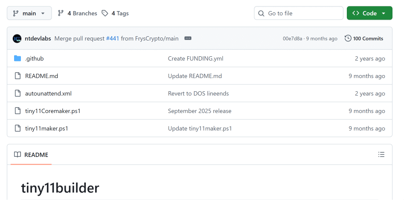Viewport: 404px width, 200px height.
Task: Click 2 years ago for autounattend.xml
Action: pyautogui.click(x=370, y=93)
